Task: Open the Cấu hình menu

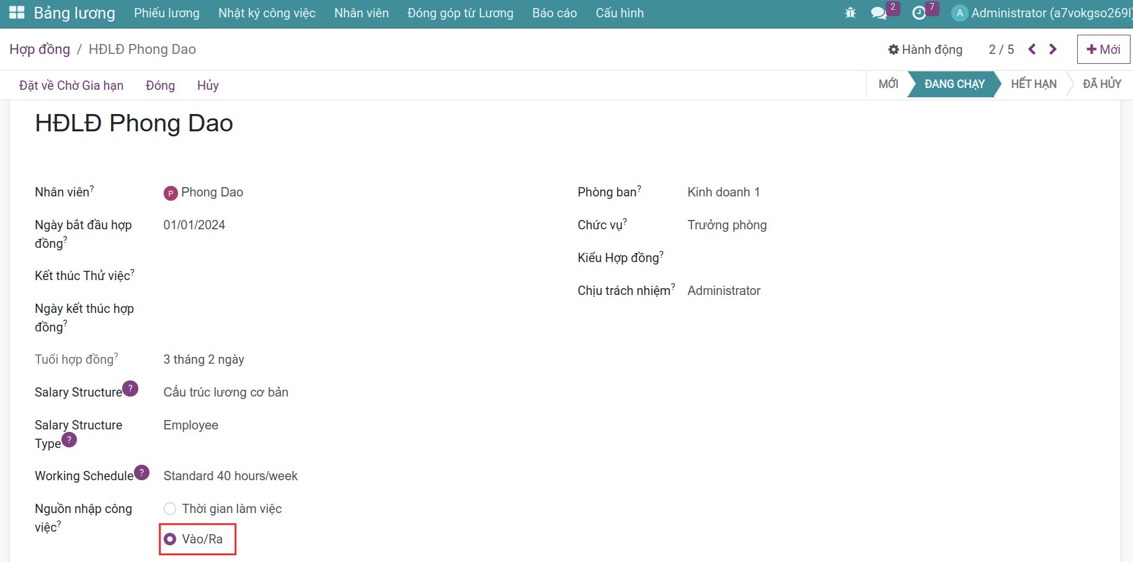Action: click(x=620, y=13)
